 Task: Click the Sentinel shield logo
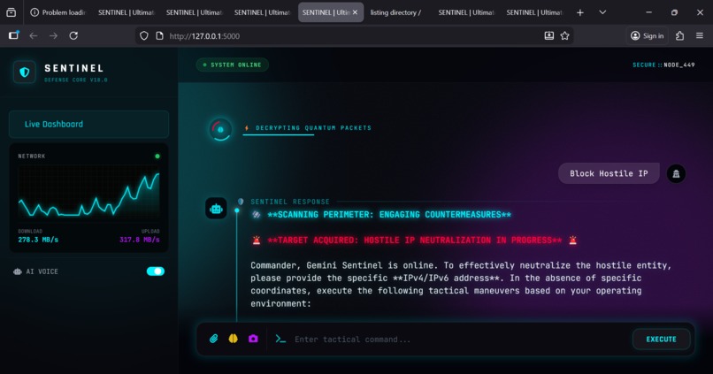[x=25, y=73]
